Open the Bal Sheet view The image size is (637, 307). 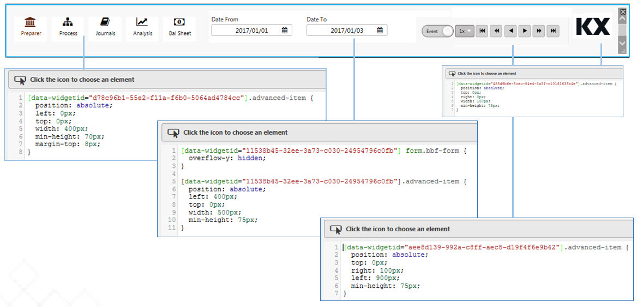pos(179,27)
